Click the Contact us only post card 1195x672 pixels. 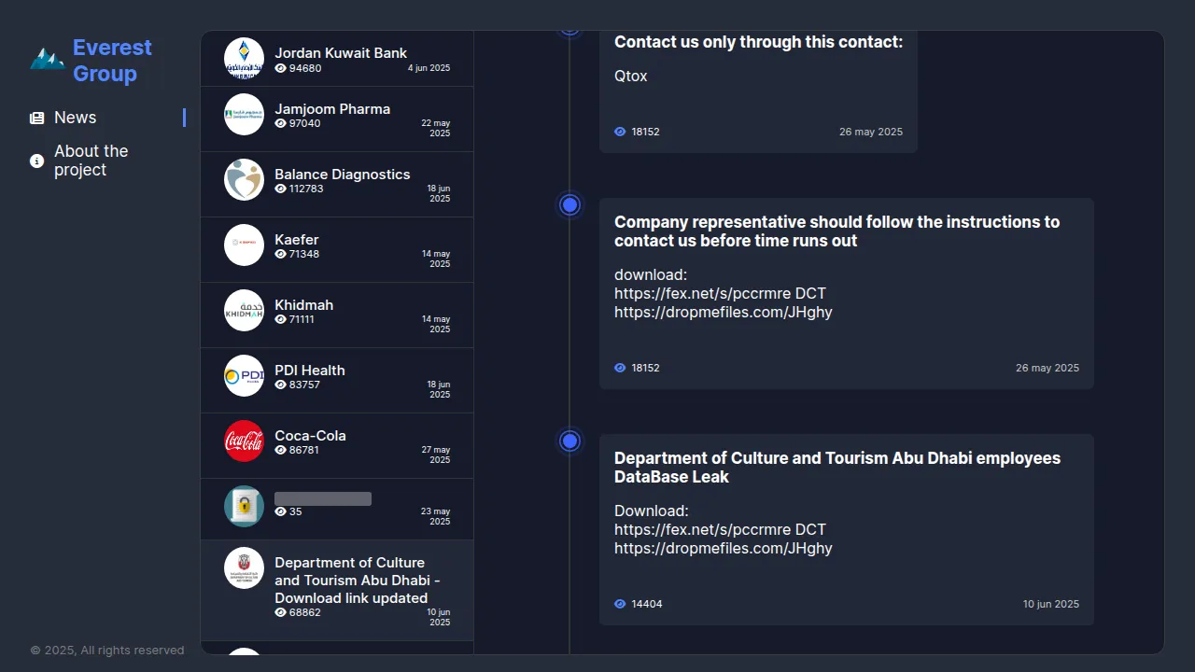758,93
